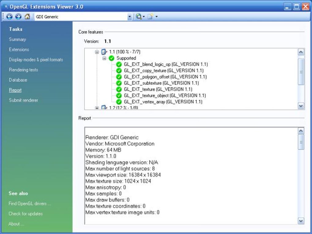Select GL_EXT_copy_texture entry
This screenshot has height=234, width=312.
point(164,71)
